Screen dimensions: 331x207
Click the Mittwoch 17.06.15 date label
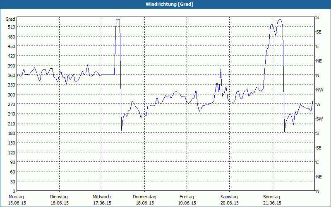click(102, 200)
